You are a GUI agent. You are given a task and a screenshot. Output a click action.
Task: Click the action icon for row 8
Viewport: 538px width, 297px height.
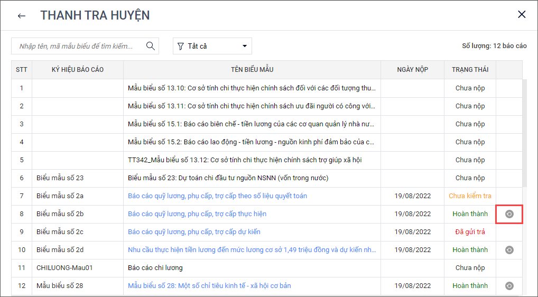(x=509, y=214)
